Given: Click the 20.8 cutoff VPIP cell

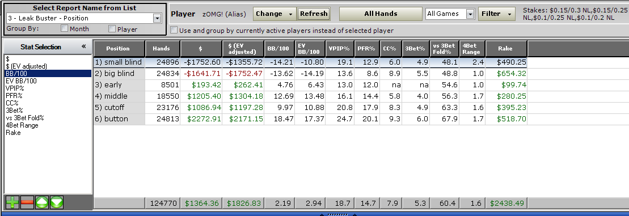Looking at the screenshot, I should tap(339, 107).
